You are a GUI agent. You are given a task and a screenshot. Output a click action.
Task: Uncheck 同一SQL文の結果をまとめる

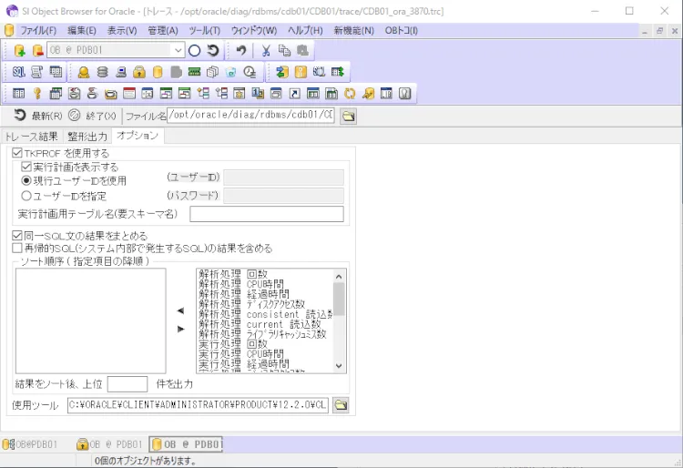[17, 236]
